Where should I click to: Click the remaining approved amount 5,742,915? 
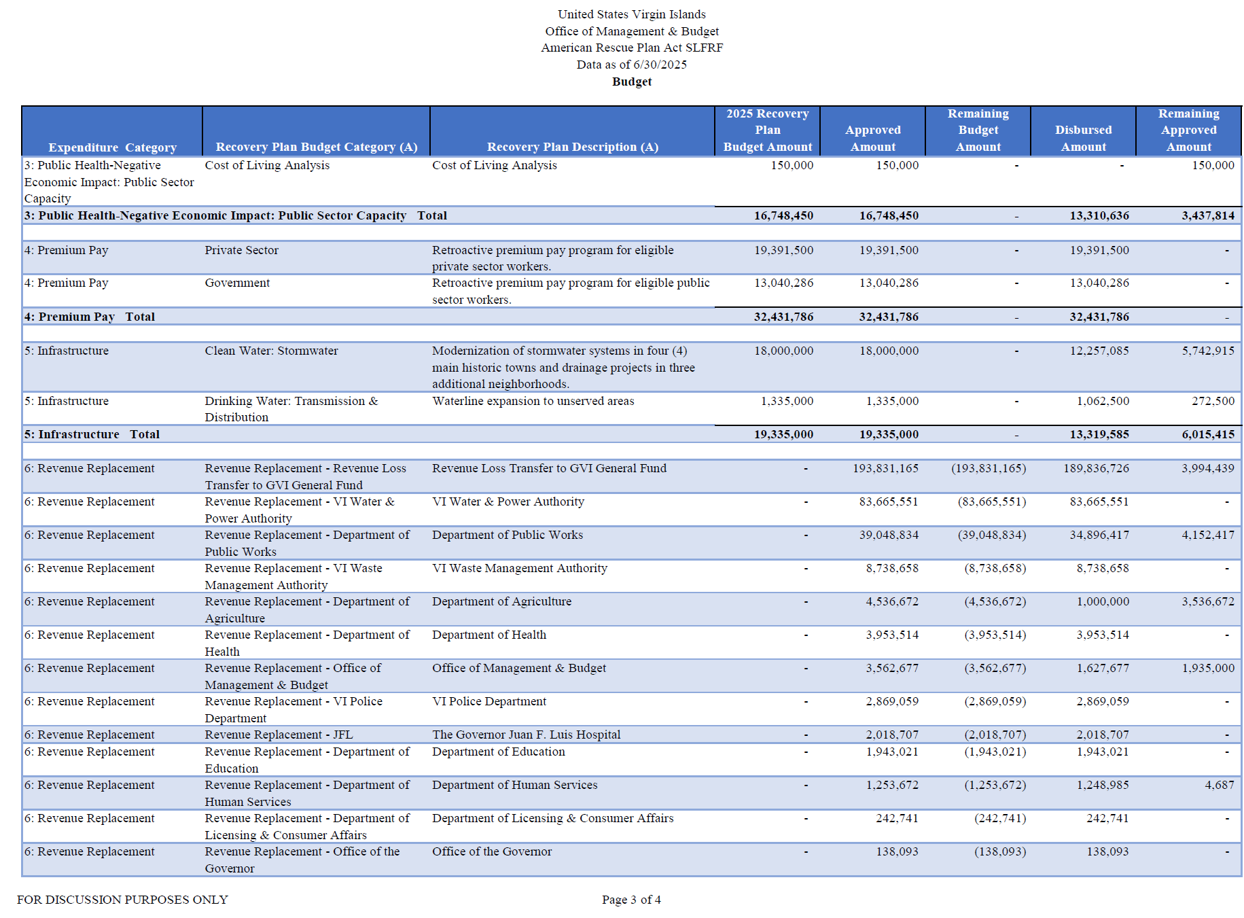[x=1208, y=351]
